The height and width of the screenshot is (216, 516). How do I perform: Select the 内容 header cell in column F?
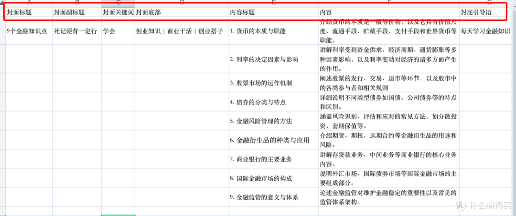click(x=389, y=12)
